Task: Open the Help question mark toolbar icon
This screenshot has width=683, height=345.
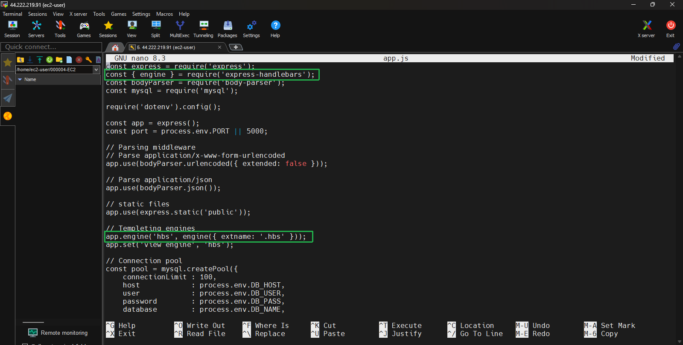Action: click(275, 29)
